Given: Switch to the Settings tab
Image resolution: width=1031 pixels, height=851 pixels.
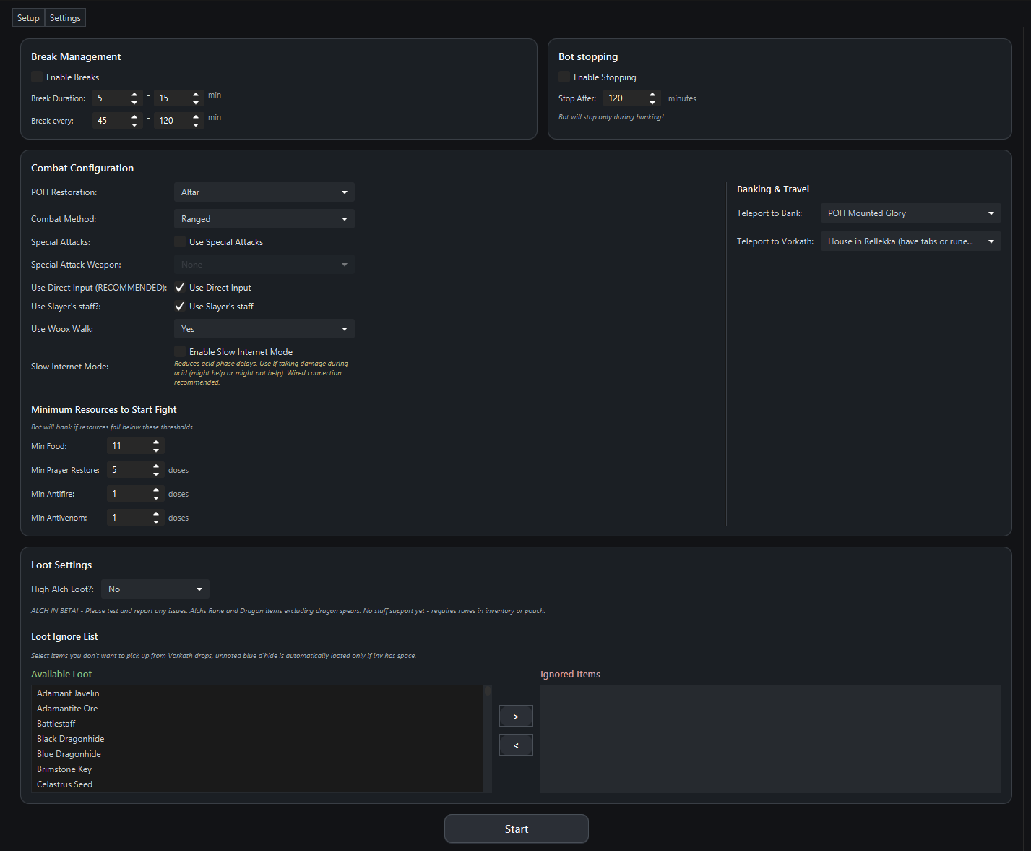Looking at the screenshot, I should point(65,18).
